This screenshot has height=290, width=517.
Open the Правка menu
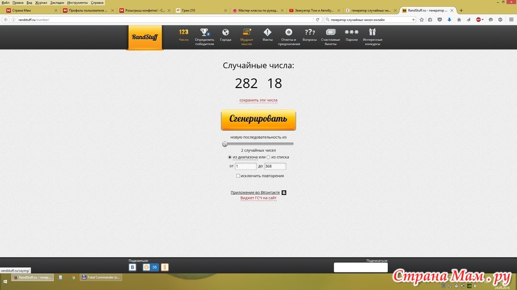[x=18, y=2]
